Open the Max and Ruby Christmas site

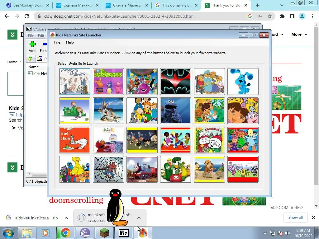(209, 140)
